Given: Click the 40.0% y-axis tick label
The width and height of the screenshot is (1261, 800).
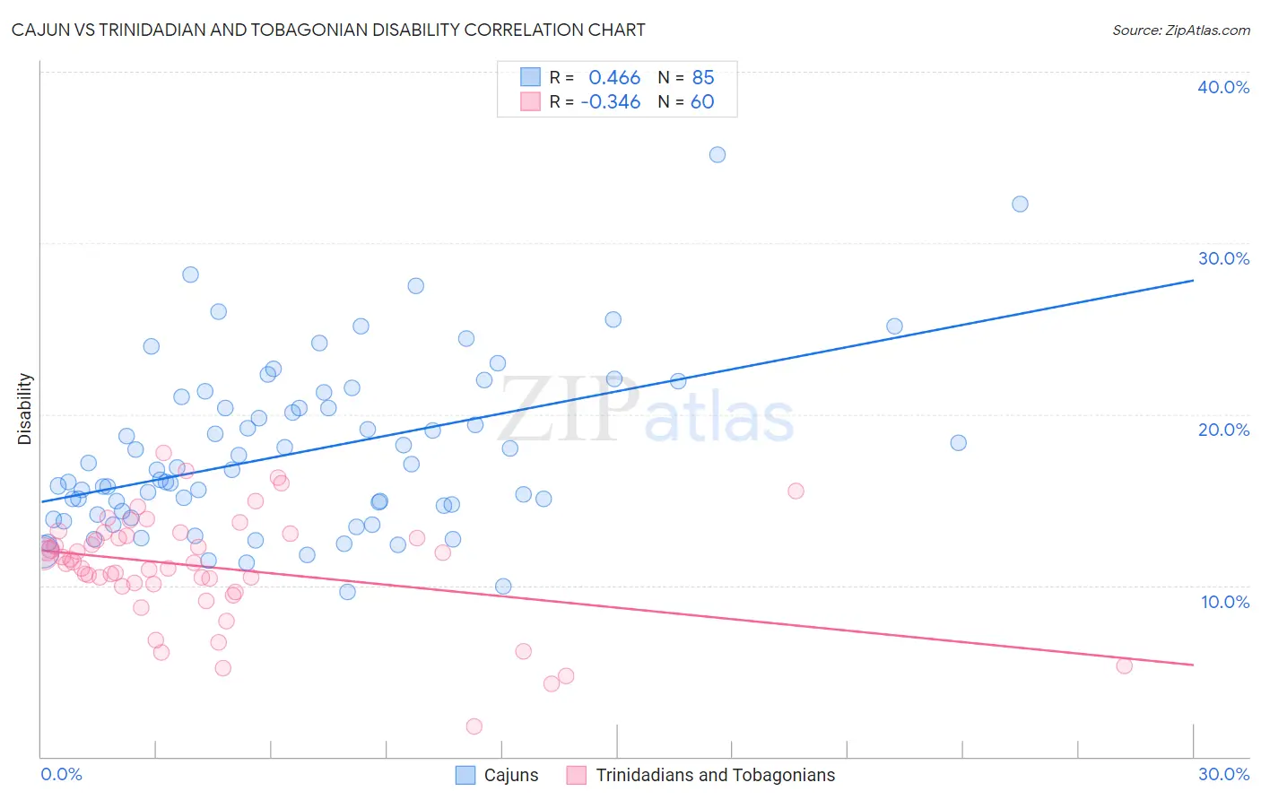Looking at the screenshot, I should [x=1223, y=87].
